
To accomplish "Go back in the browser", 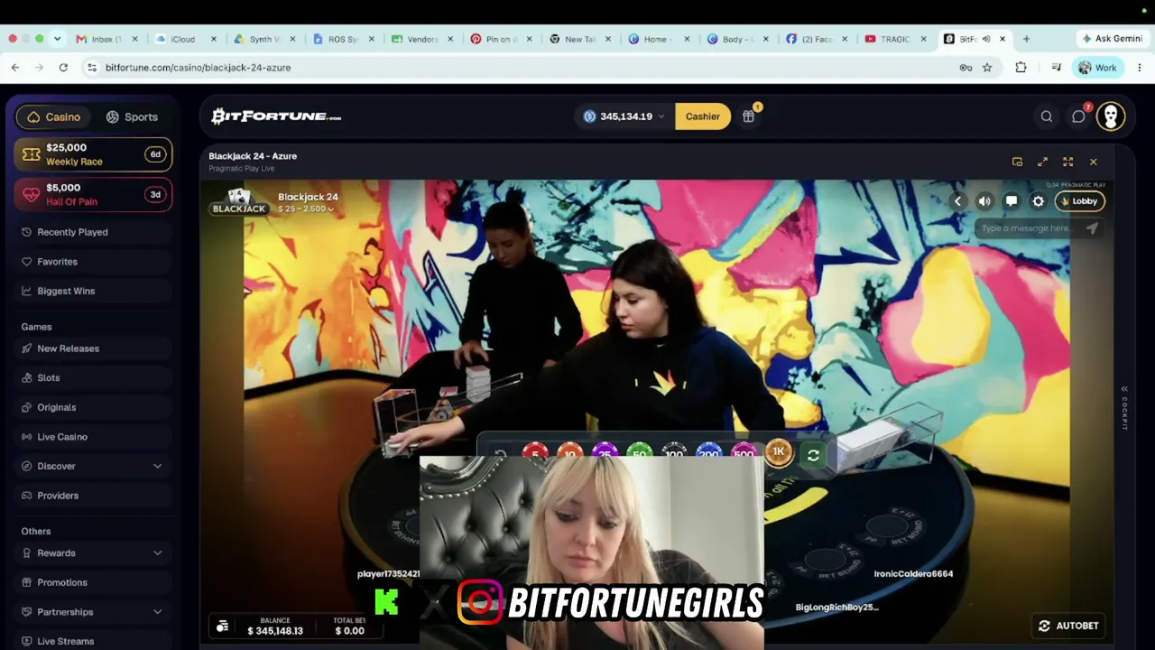I will pyautogui.click(x=15, y=68).
